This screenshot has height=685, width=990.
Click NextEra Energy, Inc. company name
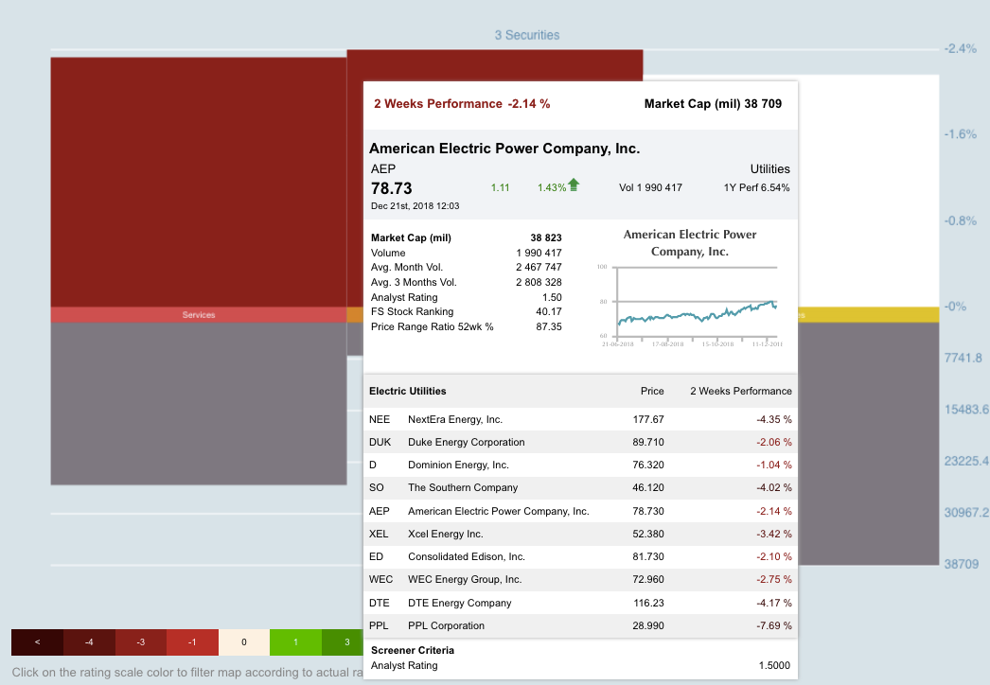tap(455, 419)
